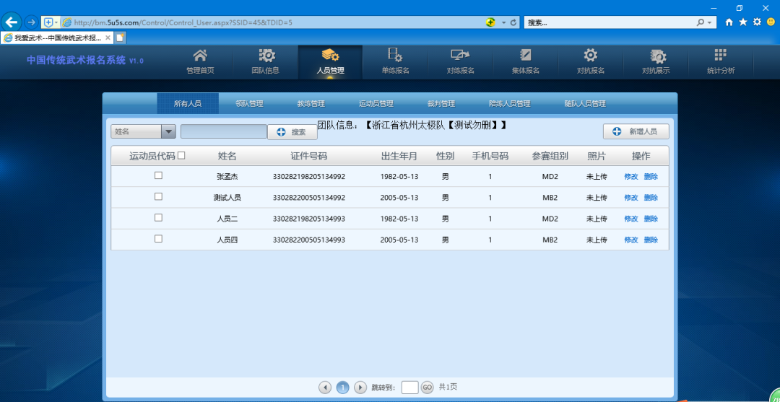
Task: Expand the address bar history dropdown
Action: click(503, 22)
